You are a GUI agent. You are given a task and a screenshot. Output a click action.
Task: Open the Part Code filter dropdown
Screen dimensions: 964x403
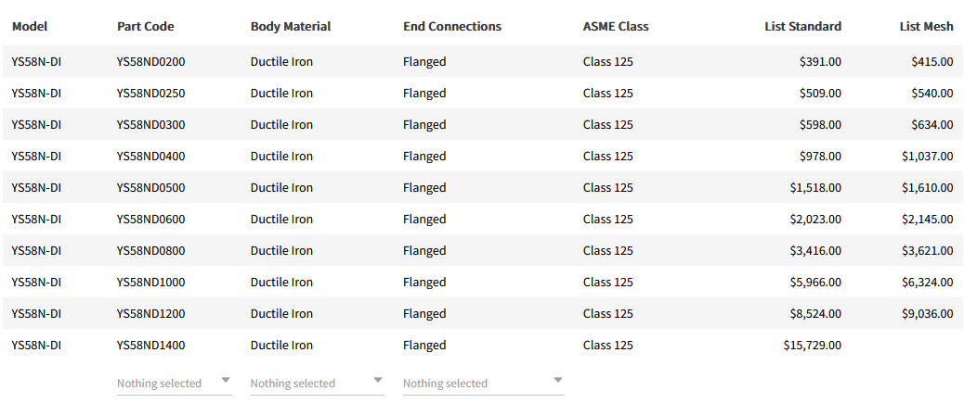[174, 384]
